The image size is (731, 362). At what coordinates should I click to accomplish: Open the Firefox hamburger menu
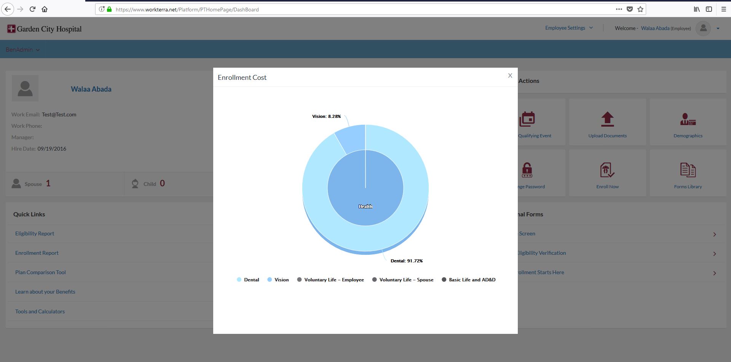[724, 9]
